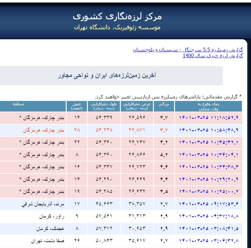Open the event at 10:36:04.1 local time
This screenshot has width=251, height=248.
(x=209, y=155)
